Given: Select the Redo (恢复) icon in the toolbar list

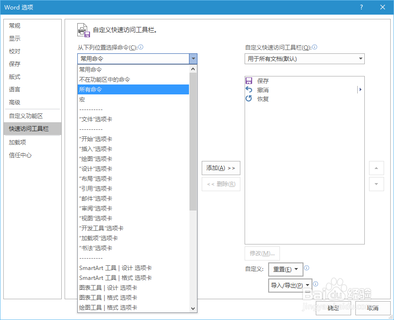Looking at the screenshot, I should coord(248,99).
